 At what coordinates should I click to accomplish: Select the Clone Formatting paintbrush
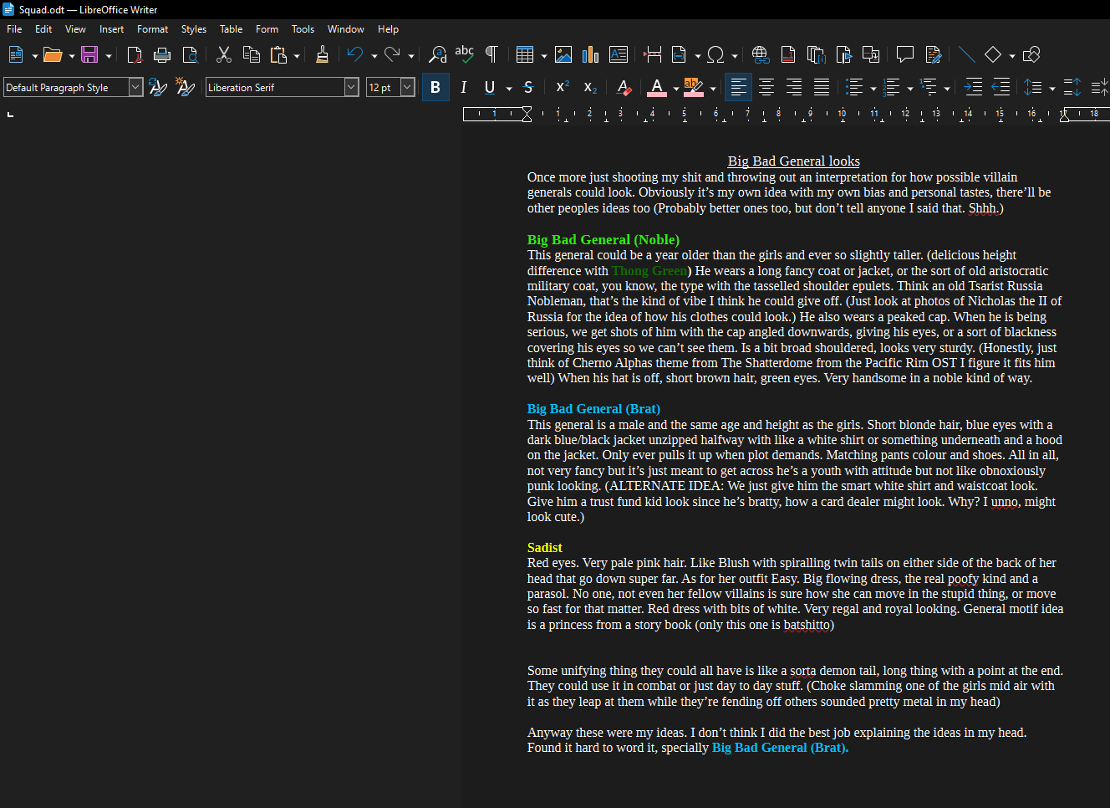[322, 55]
